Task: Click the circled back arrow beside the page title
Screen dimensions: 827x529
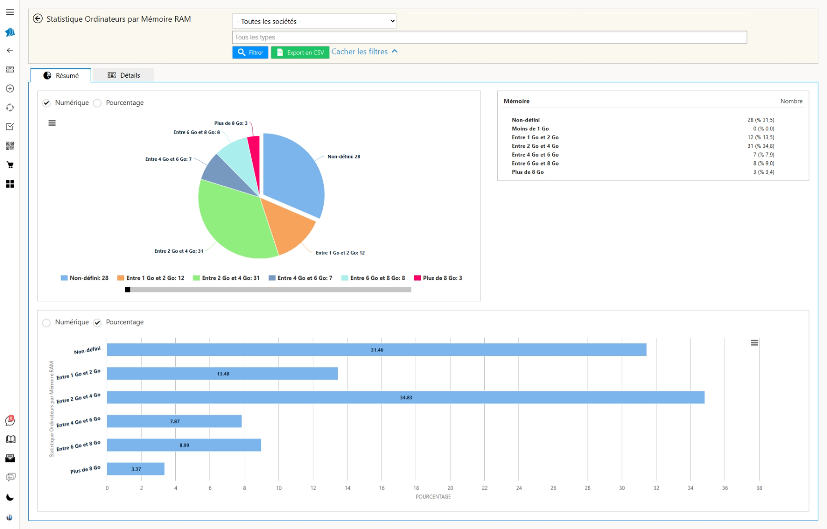Action: pos(38,19)
